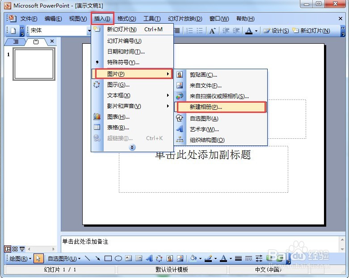Choose 来自扫描仪或照相机(S)... entry
Screen dimensions: 349x278
220,96
